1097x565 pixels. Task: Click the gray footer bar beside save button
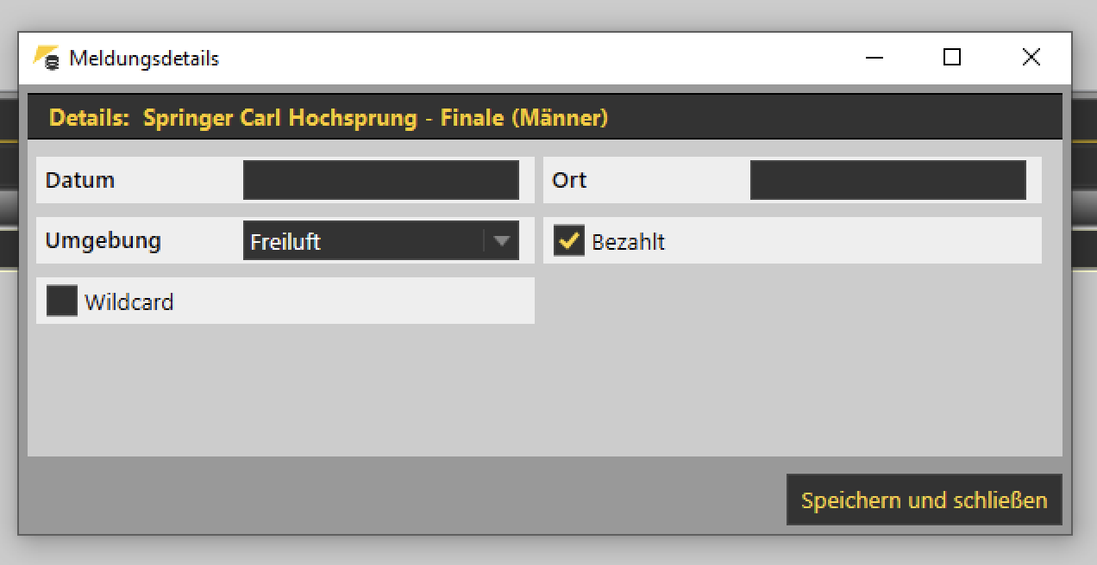[405, 500]
